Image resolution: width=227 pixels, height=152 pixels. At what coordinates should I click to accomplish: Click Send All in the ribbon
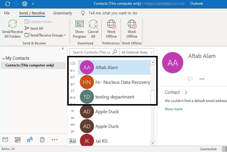tap(34, 28)
